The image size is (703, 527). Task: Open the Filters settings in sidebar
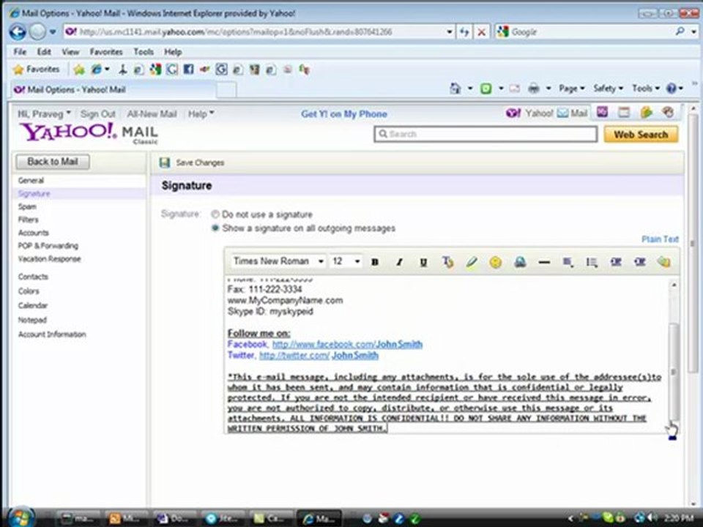coord(29,220)
